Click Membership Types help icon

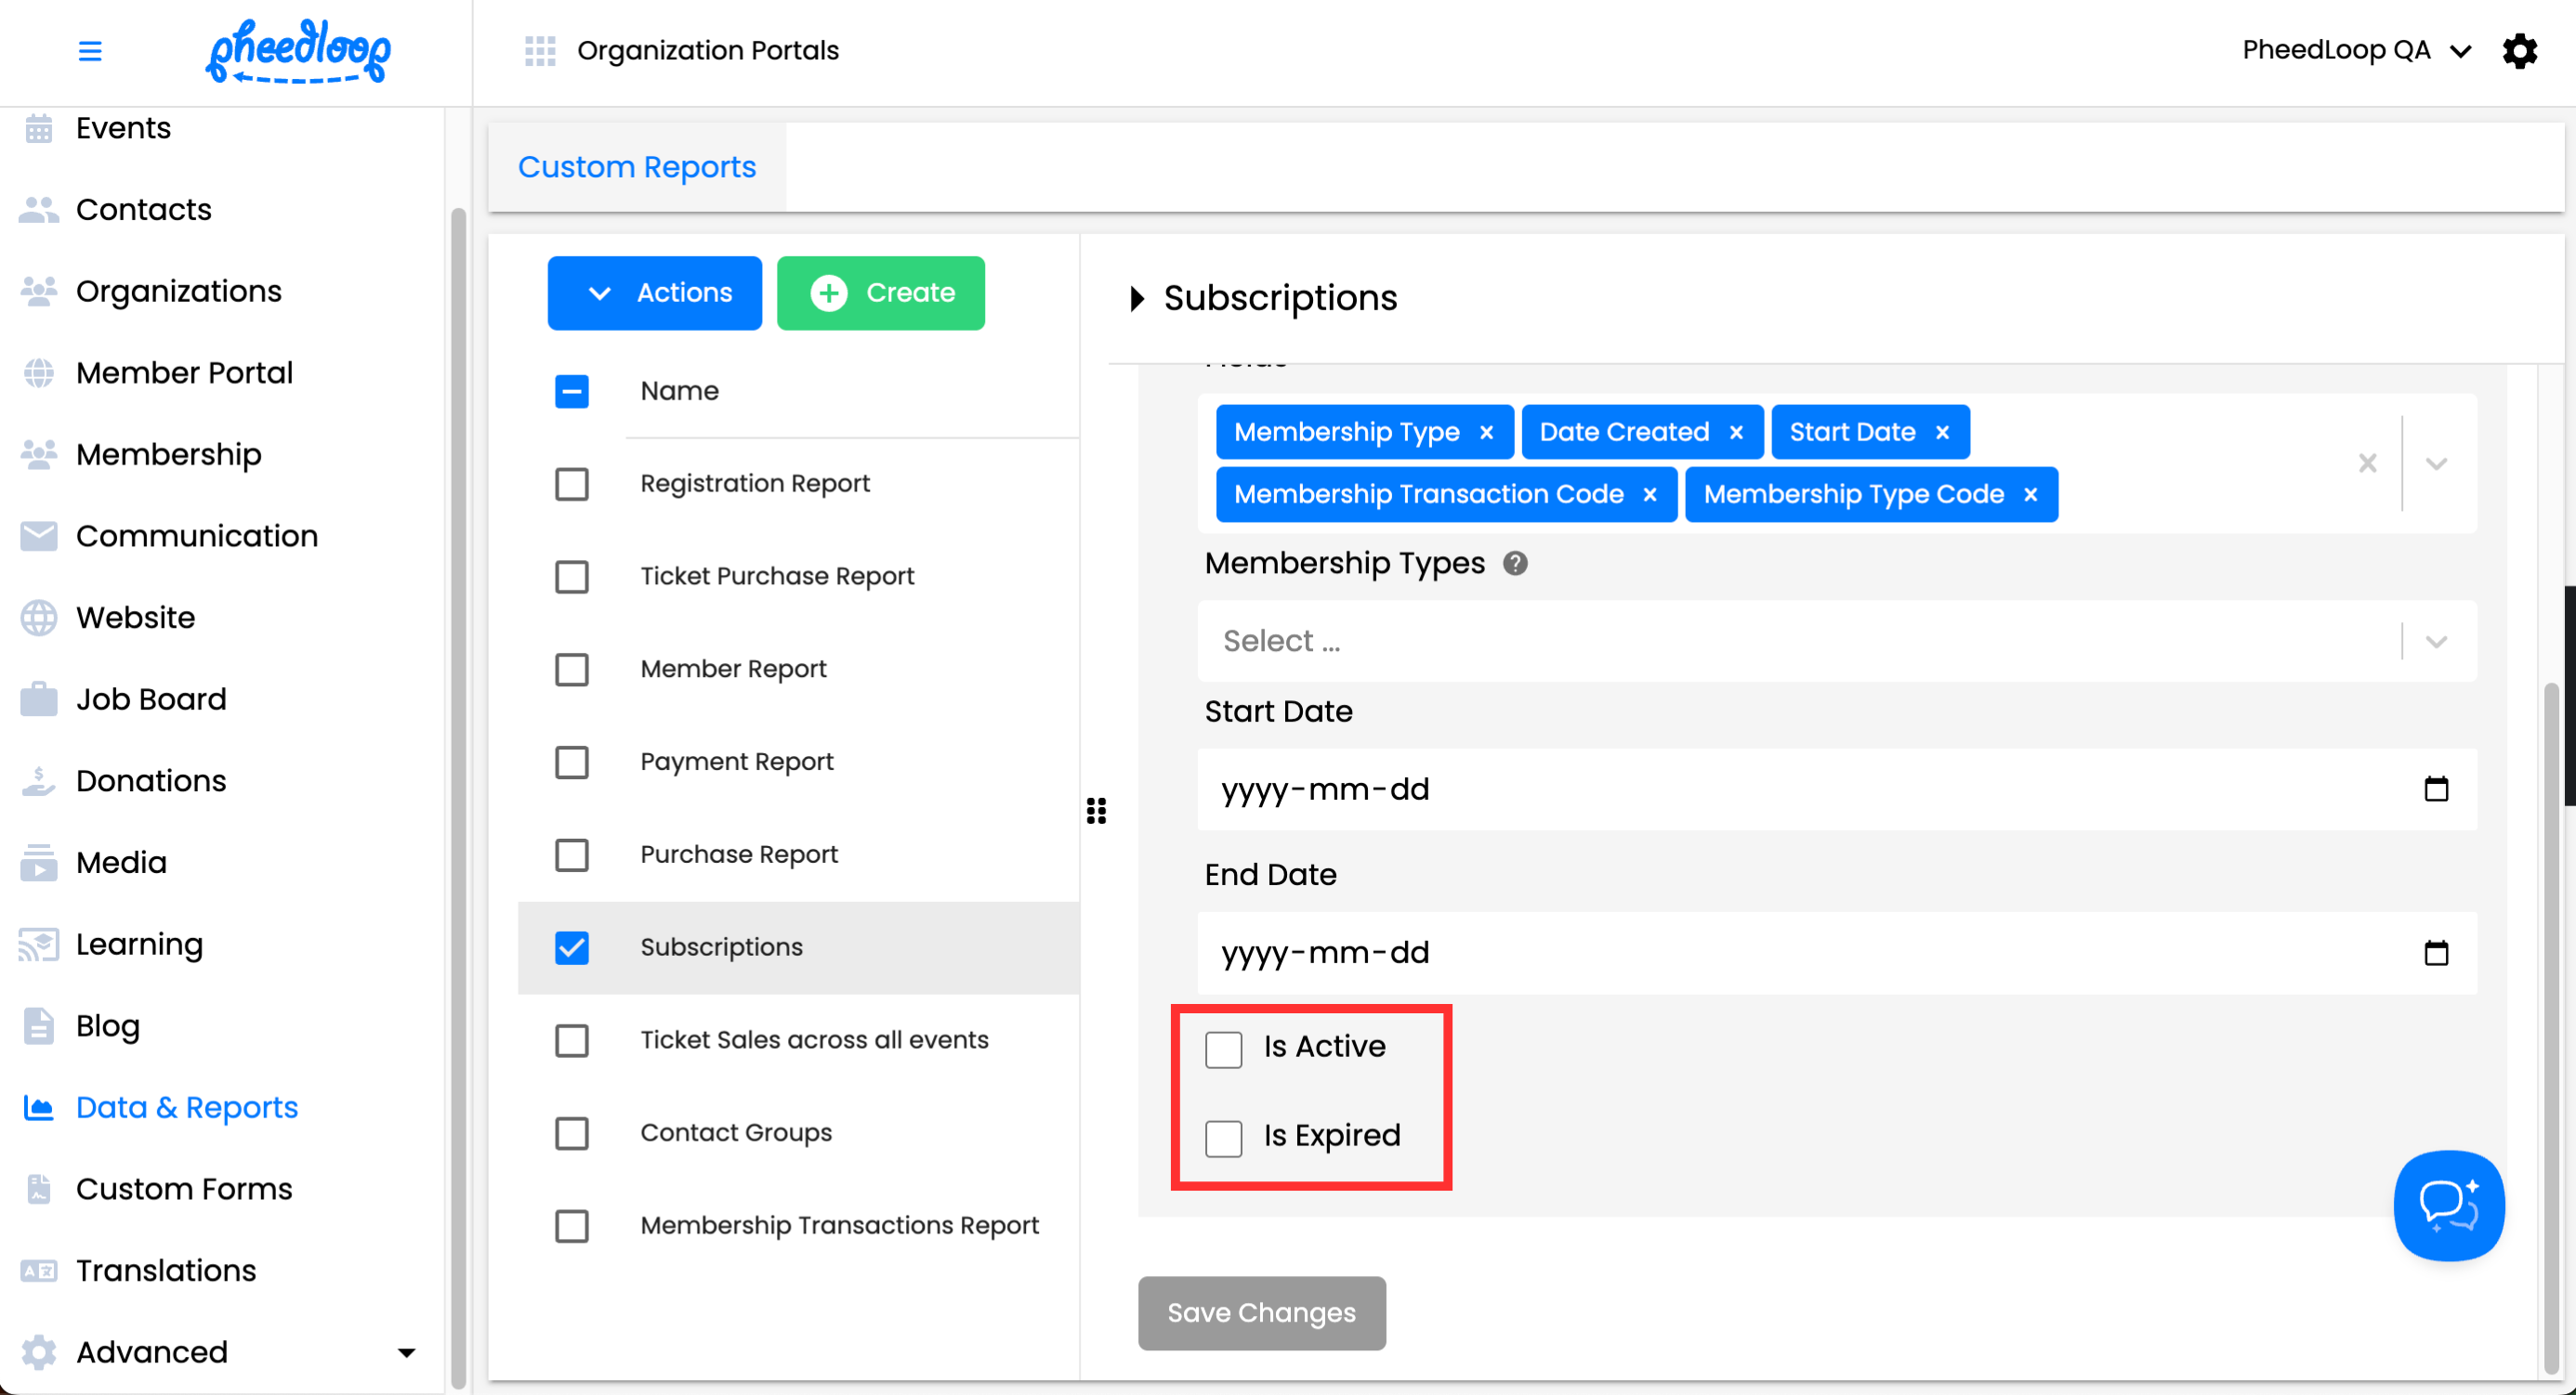point(1515,564)
